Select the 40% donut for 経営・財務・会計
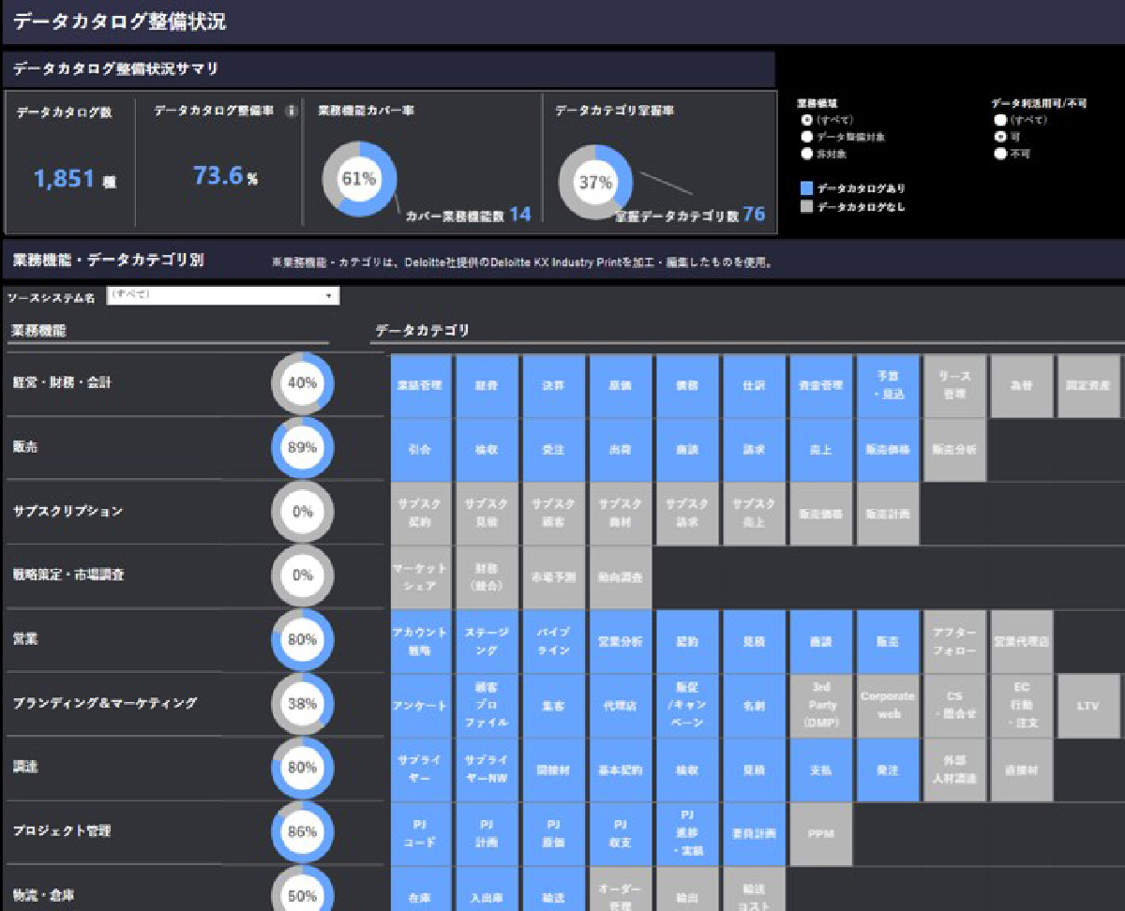This screenshot has height=911, width=1125. 302,383
